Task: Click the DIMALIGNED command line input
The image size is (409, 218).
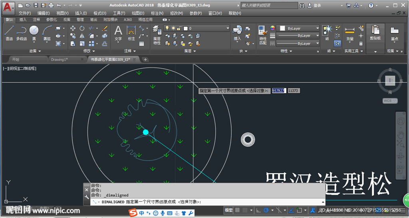Action: pos(208,202)
